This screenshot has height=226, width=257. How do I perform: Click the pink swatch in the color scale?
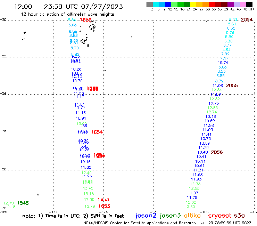243,4
